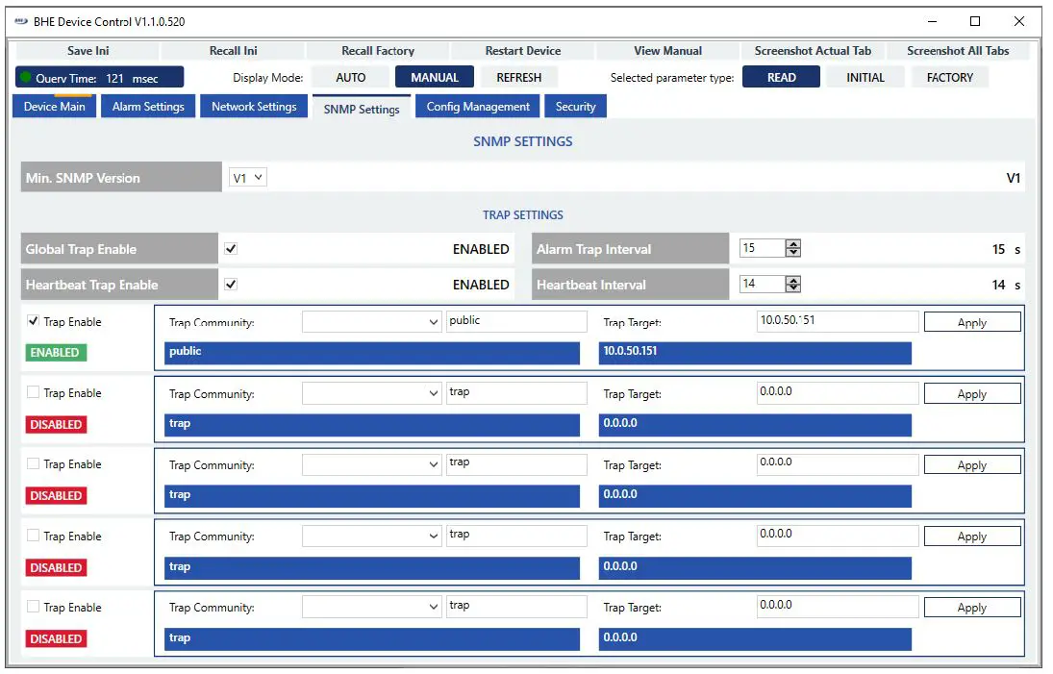Click second row Trap Target 0.0.0.0 field
1053x674 pixels.
click(838, 392)
